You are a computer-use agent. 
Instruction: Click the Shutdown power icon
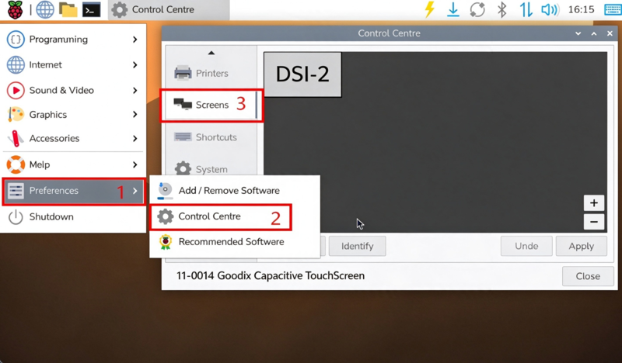(16, 217)
